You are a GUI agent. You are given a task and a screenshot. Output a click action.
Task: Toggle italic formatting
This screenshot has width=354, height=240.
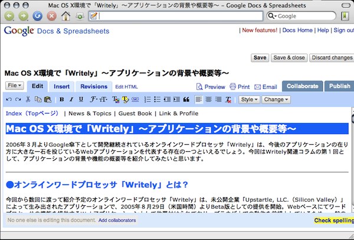[71, 99]
